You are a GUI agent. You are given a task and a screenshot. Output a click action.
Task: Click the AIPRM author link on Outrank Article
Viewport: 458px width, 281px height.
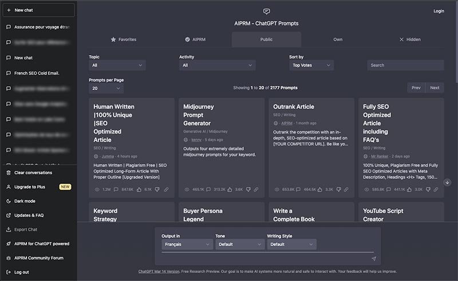click(287, 123)
